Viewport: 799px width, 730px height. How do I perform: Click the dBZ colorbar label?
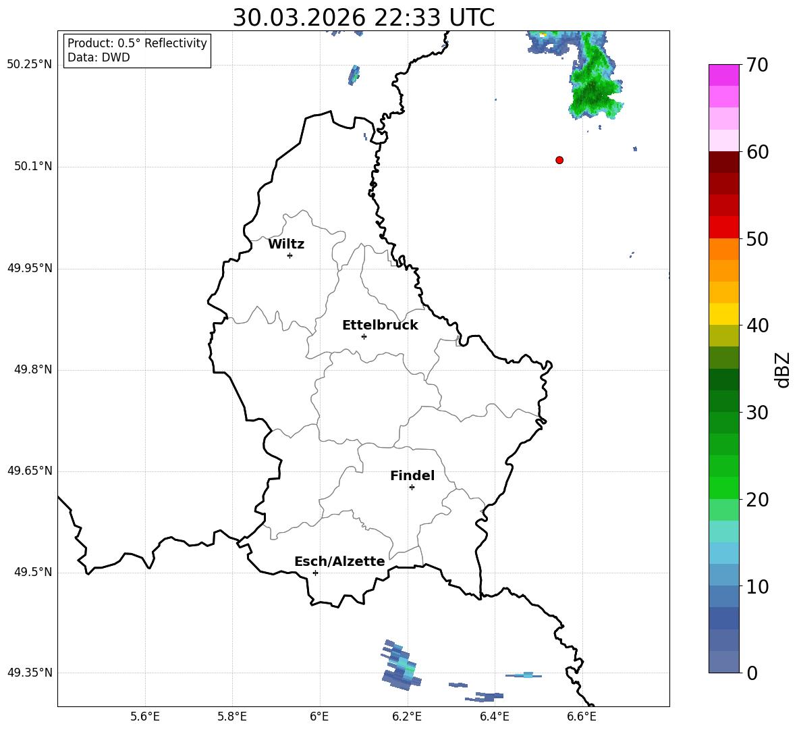point(781,369)
